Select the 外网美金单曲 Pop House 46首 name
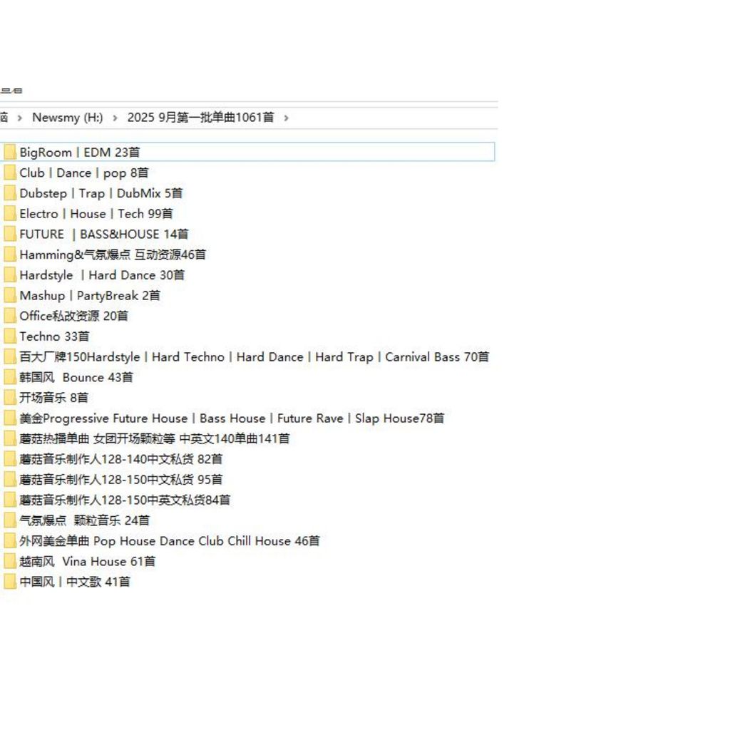The image size is (730, 730). click(x=170, y=542)
